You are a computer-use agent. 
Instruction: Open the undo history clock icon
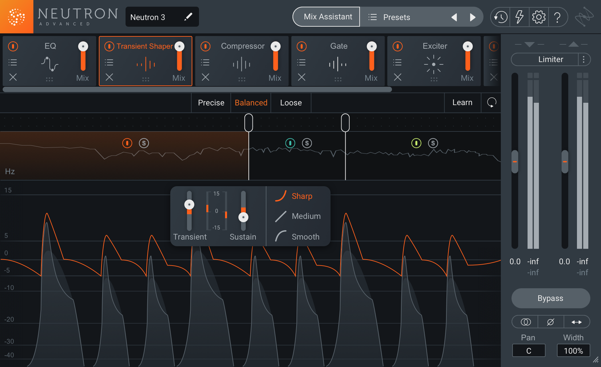click(500, 17)
